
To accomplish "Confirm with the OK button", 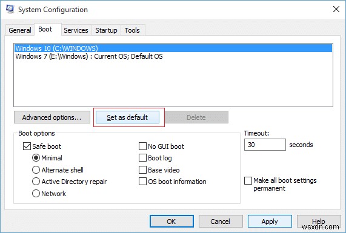I will (x=171, y=221).
